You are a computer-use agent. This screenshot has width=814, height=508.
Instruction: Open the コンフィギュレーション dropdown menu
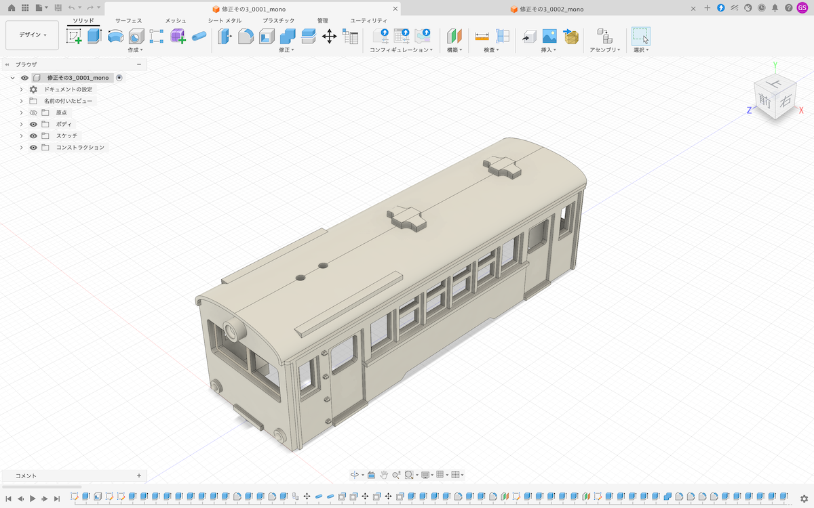coord(402,50)
